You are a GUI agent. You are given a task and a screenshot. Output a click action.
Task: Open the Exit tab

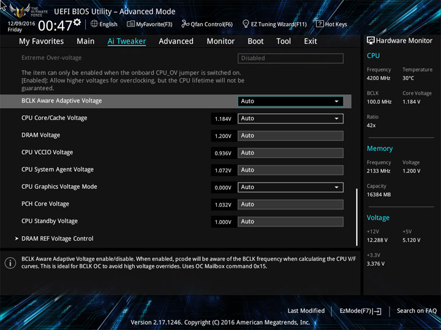click(x=311, y=42)
